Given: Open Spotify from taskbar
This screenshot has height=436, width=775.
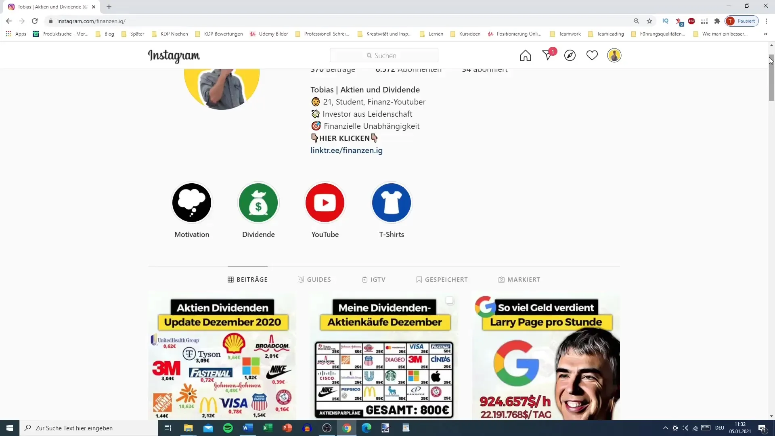Looking at the screenshot, I should pyautogui.click(x=228, y=428).
